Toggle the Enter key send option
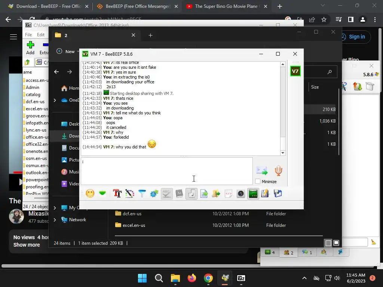Image resolution: width=383 pixels, height=287 pixels. point(191,194)
